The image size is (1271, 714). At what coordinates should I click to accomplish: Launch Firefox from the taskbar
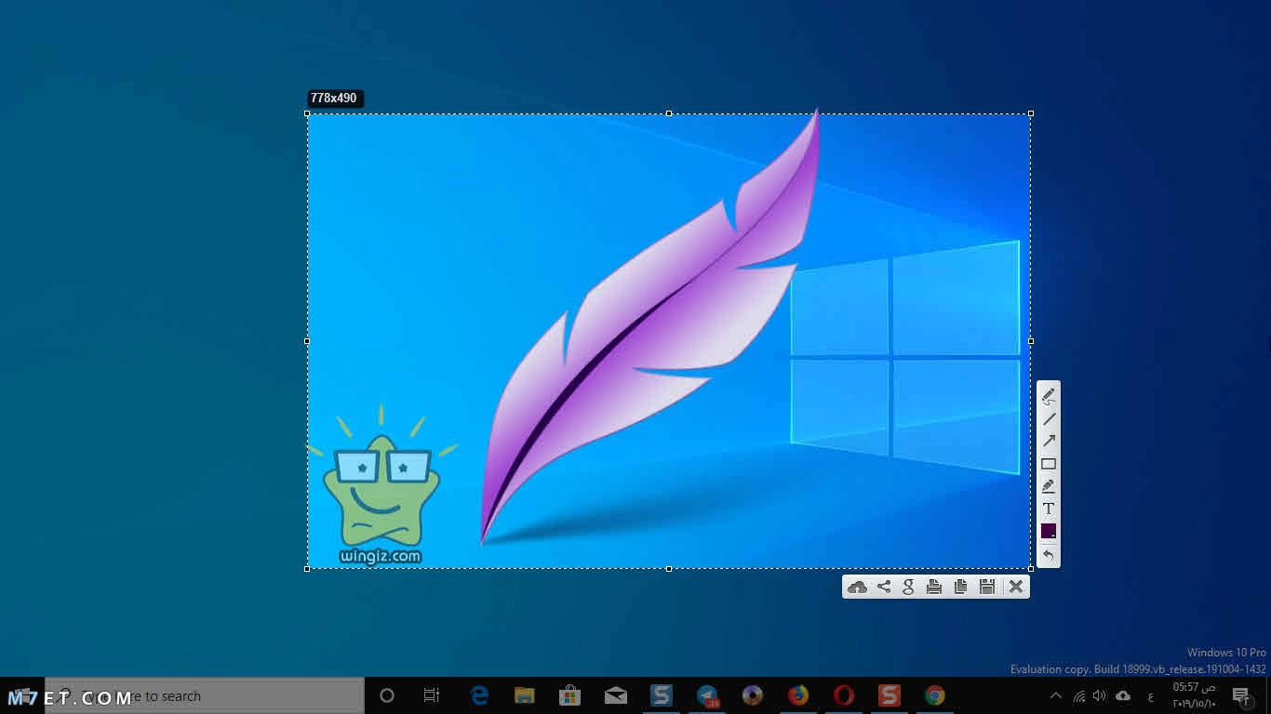[798, 695]
